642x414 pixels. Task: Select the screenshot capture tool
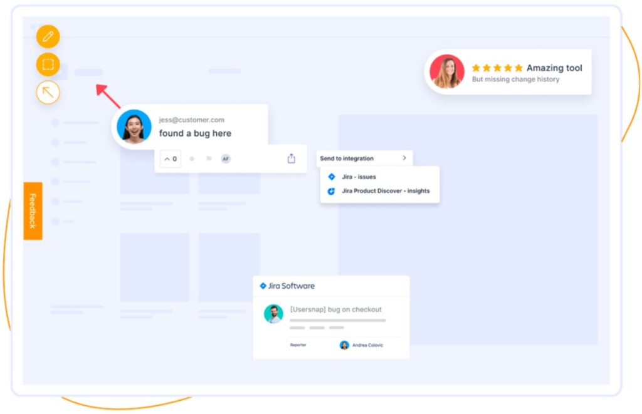point(48,65)
